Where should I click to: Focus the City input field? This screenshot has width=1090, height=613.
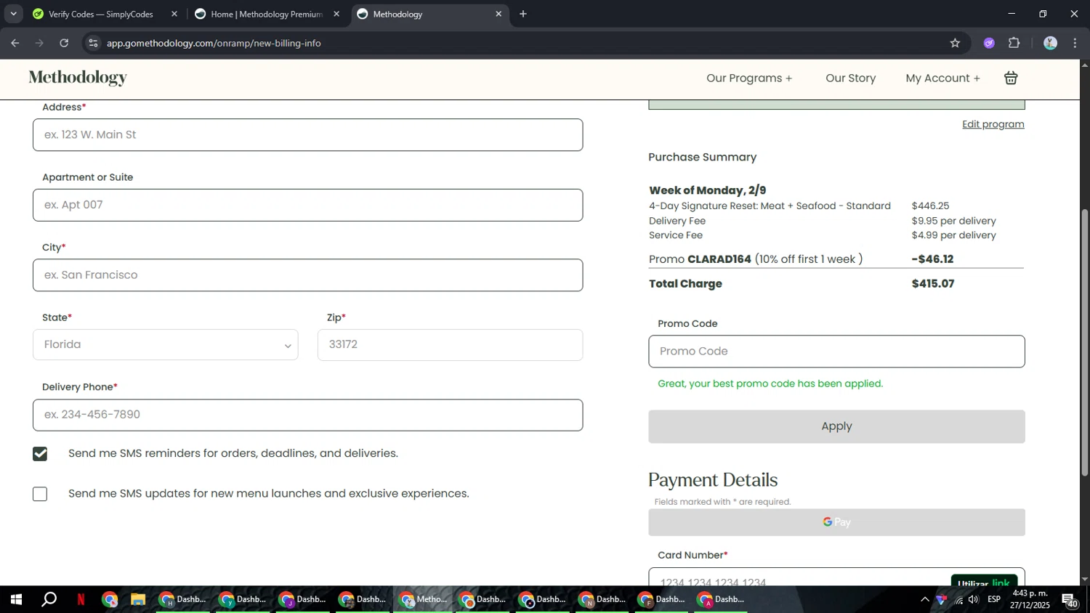(x=307, y=275)
